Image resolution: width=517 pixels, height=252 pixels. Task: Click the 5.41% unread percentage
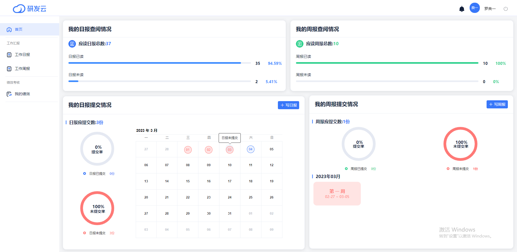271,82
